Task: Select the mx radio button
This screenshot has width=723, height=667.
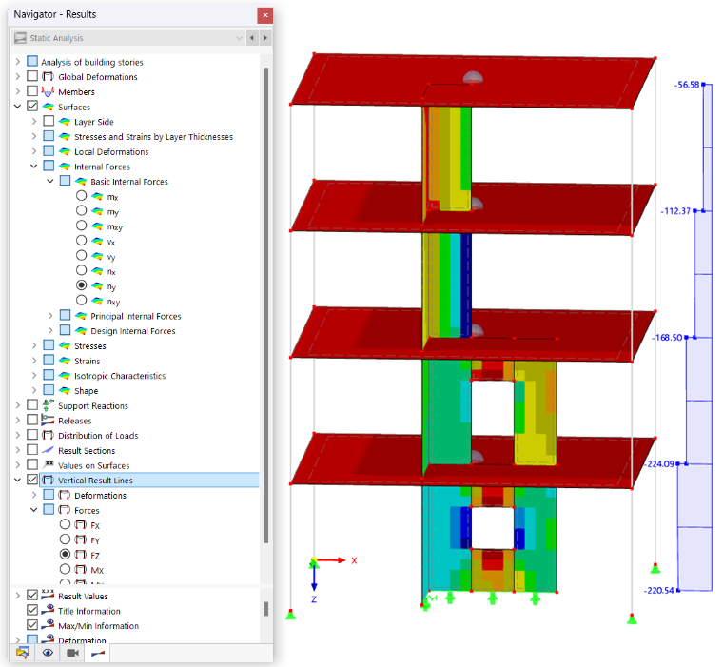Action: 81,196
